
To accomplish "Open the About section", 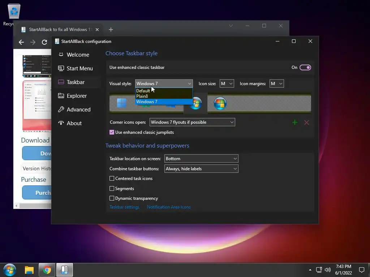I will 78,123.
